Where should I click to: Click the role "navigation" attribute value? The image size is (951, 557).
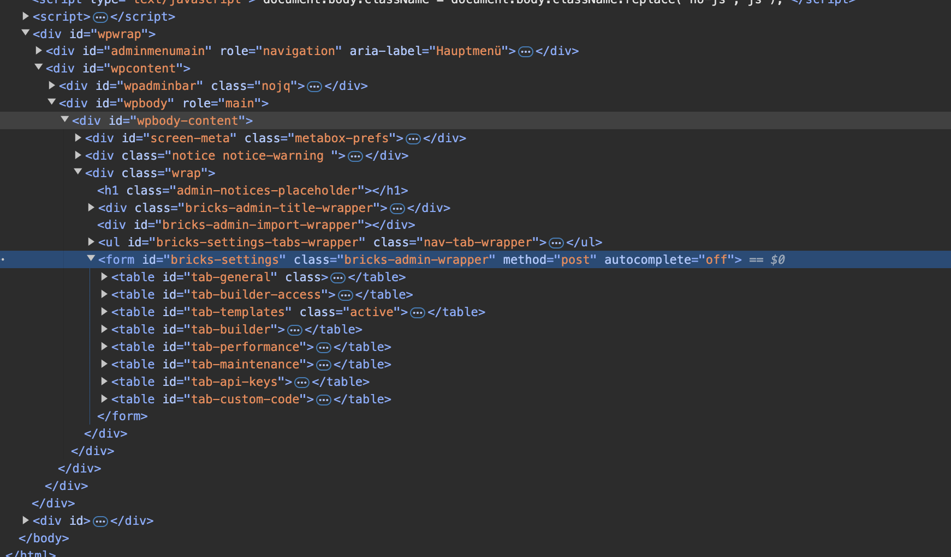point(299,51)
